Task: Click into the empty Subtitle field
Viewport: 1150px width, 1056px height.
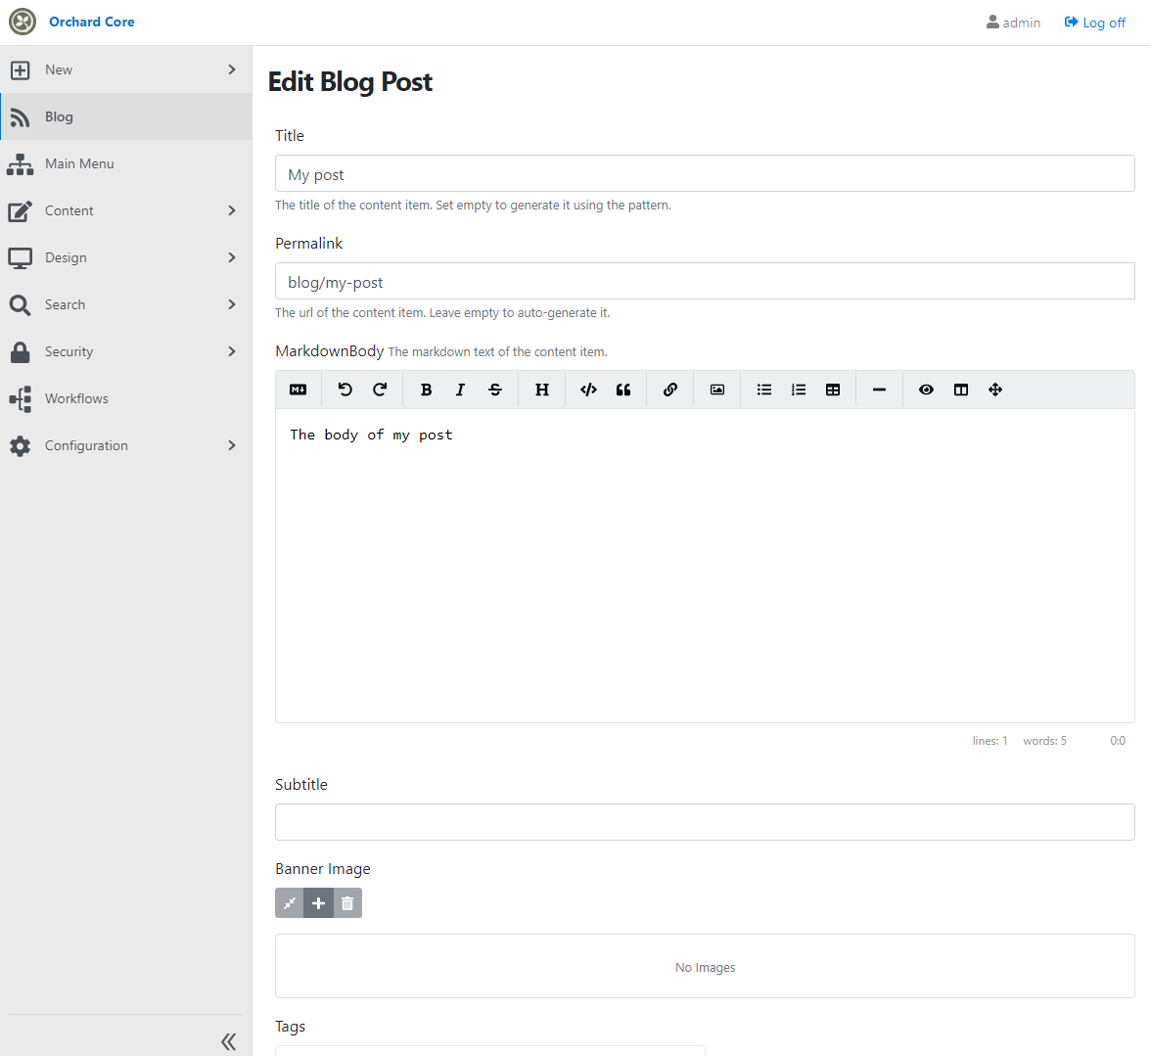Action: [x=705, y=822]
